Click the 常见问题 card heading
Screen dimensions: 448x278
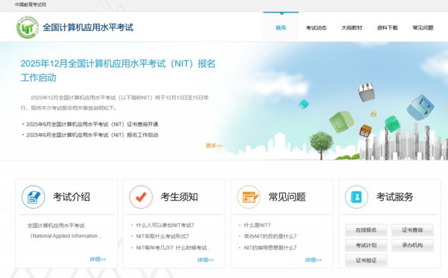click(287, 197)
